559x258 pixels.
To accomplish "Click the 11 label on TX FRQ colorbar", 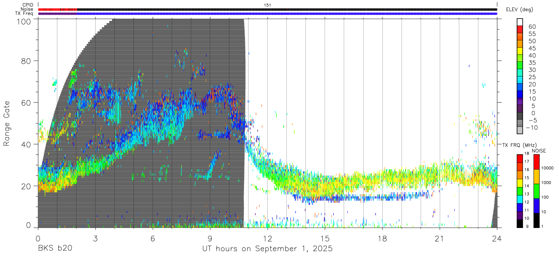I will tap(527, 210).
